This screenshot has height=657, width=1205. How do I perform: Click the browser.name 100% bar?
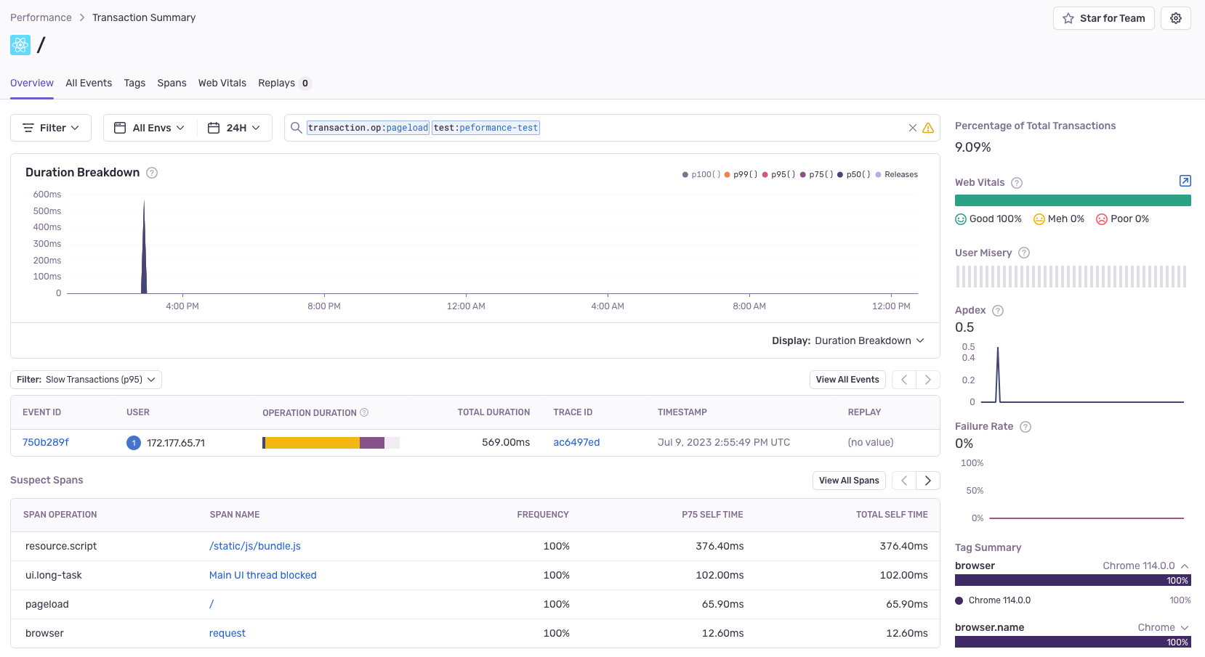pos(1073,642)
